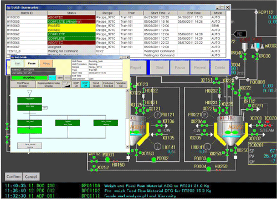Click the X0206 valve symbol
277x199 pixels.
click(x=204, y=125)
